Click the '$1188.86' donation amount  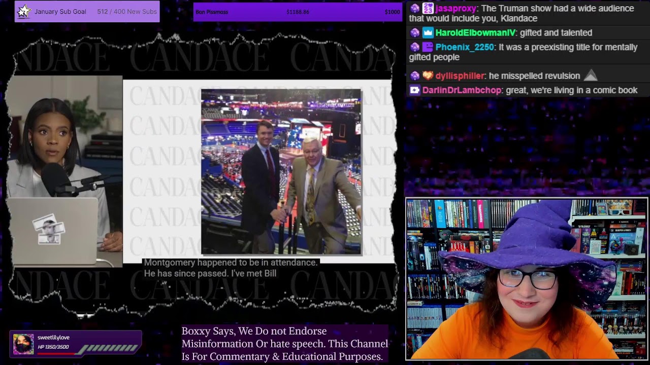pos(298,12)
